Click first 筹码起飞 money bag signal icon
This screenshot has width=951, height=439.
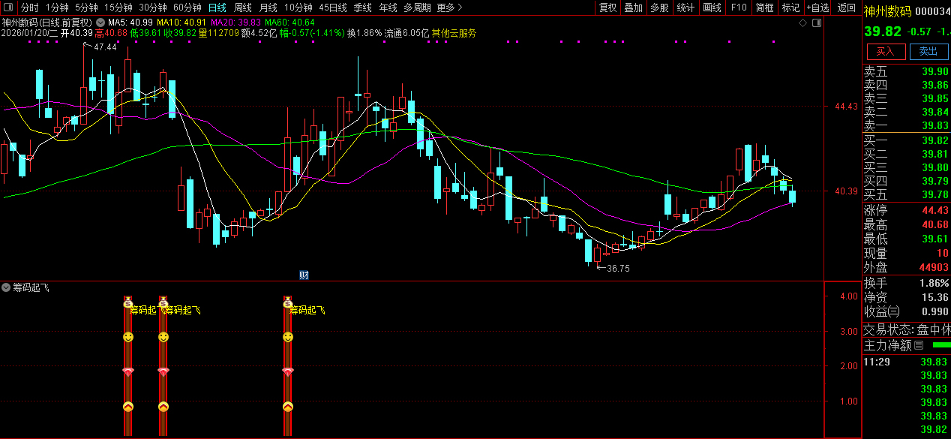pyautogui.click(x=127, y=302)
